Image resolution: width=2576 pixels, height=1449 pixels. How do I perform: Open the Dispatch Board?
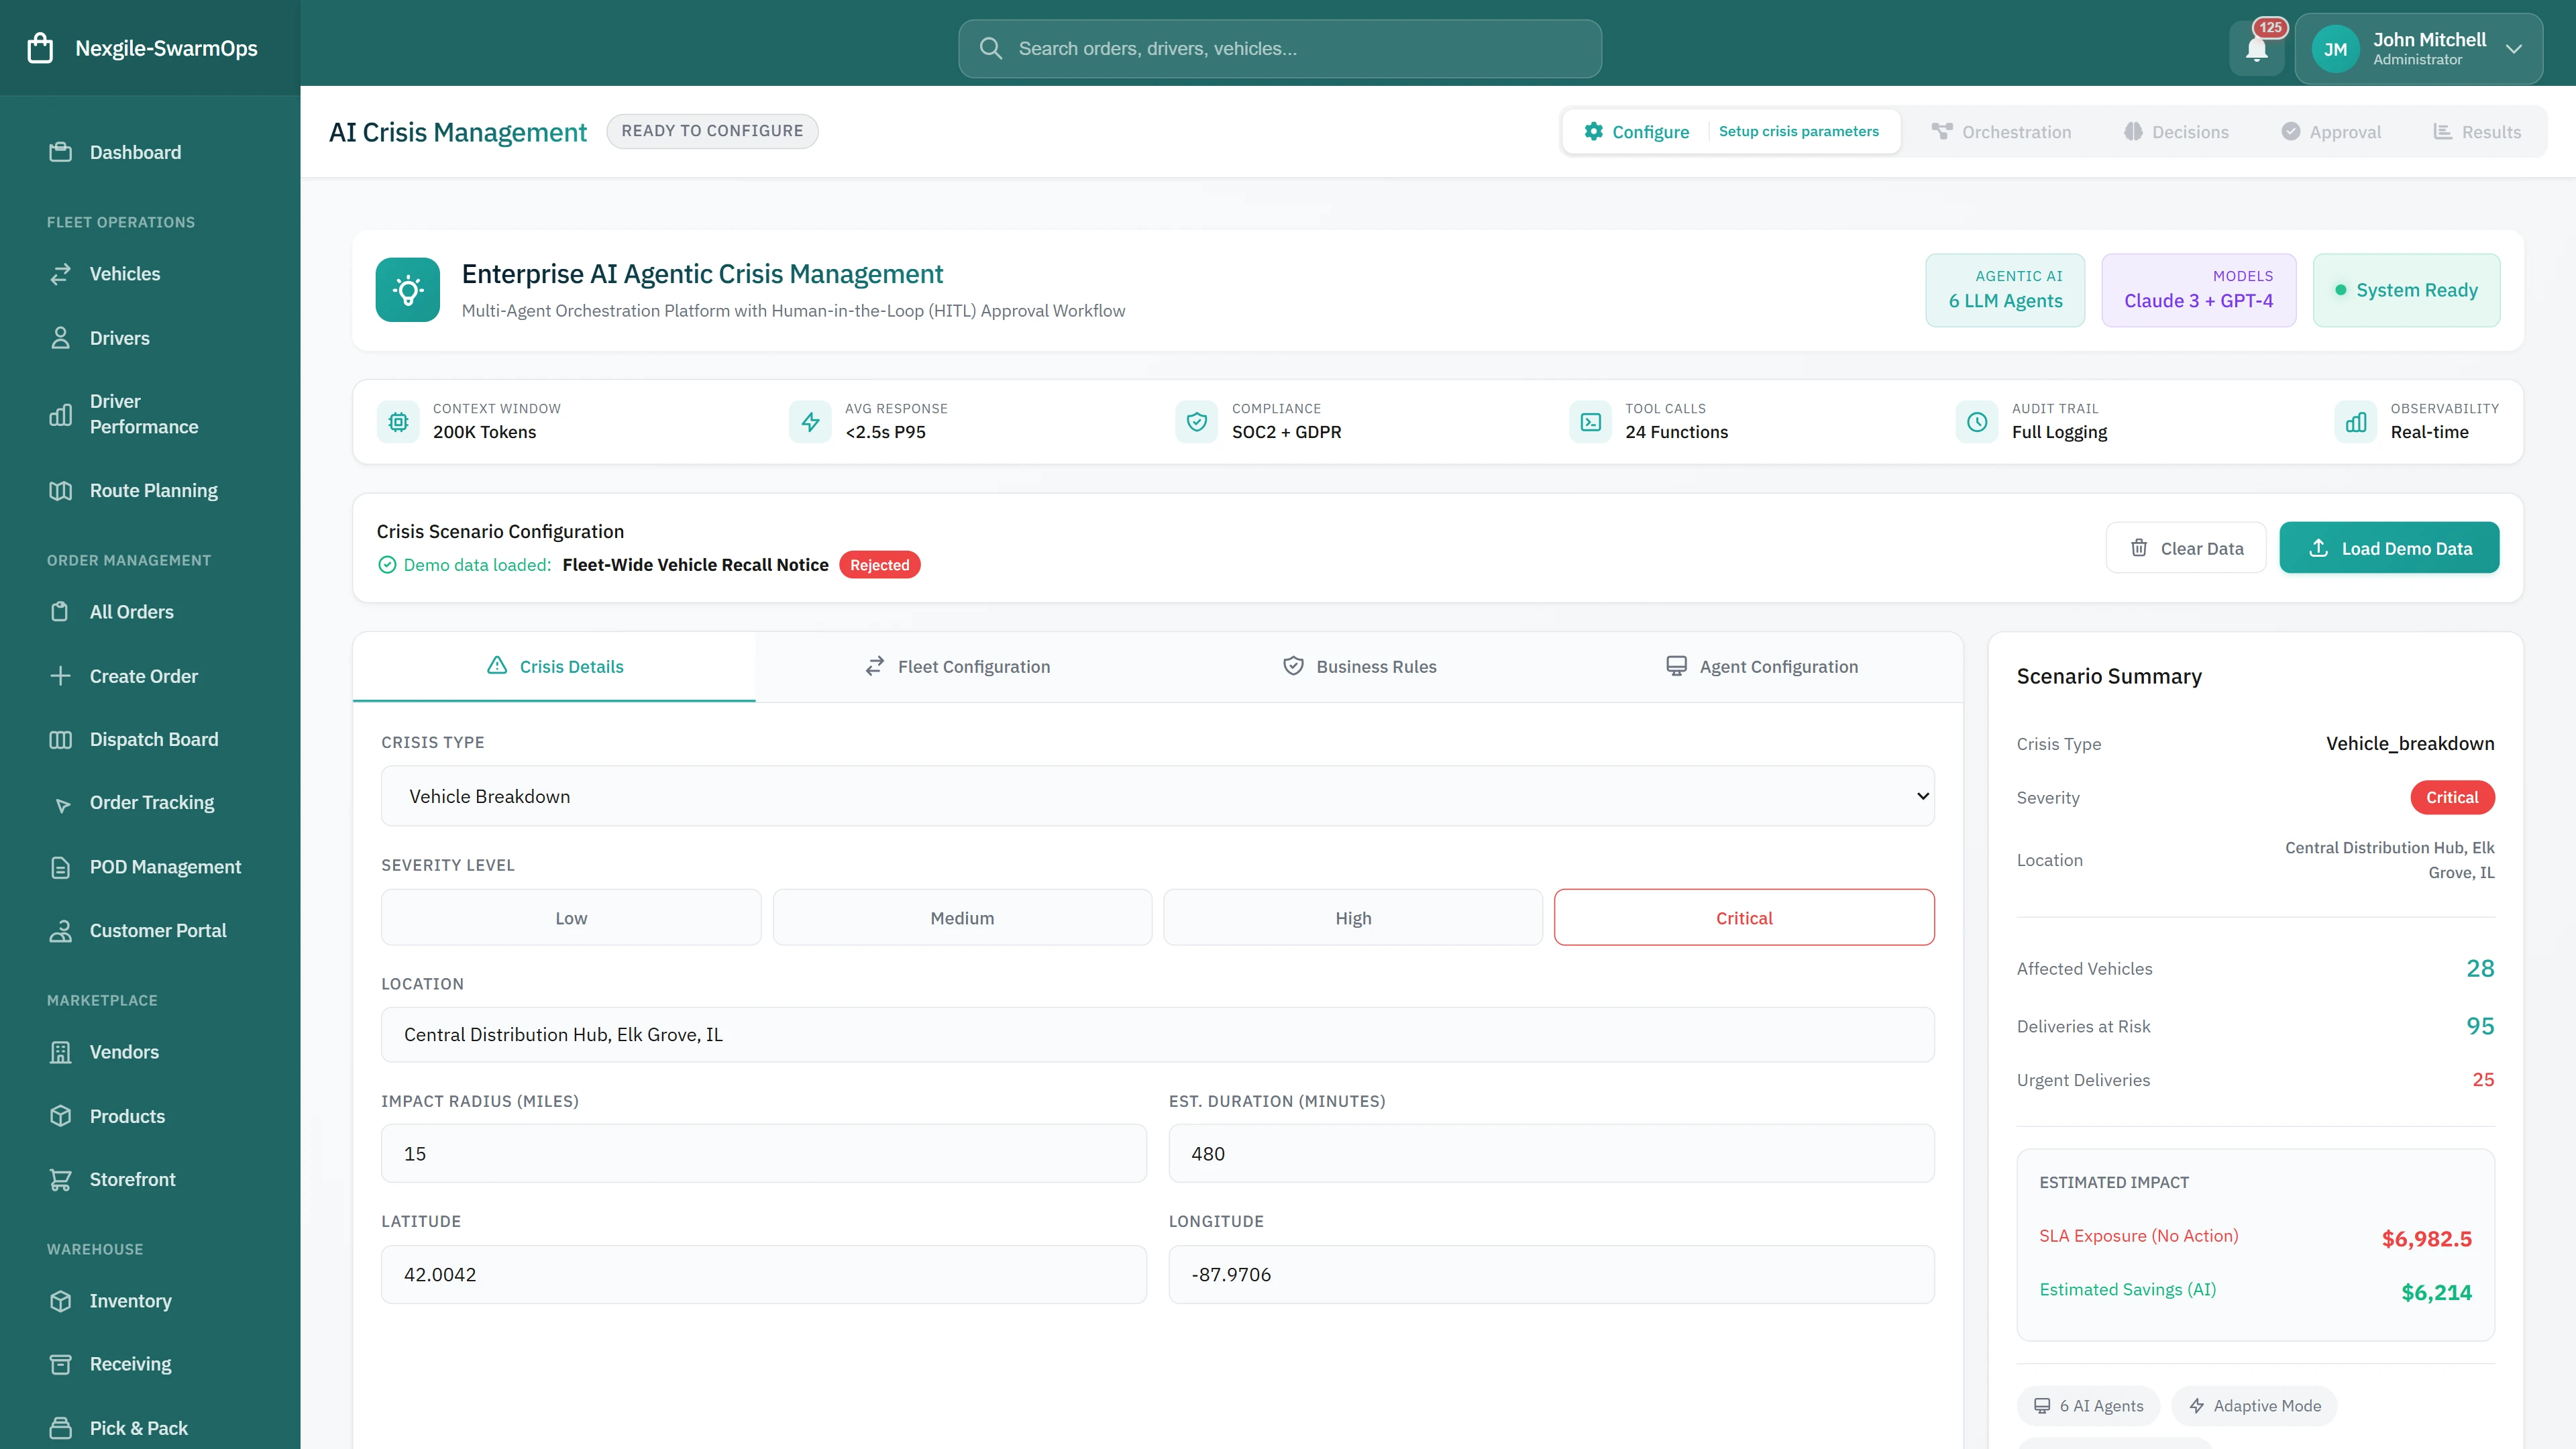pyautogui.click(x=154, y=739)
